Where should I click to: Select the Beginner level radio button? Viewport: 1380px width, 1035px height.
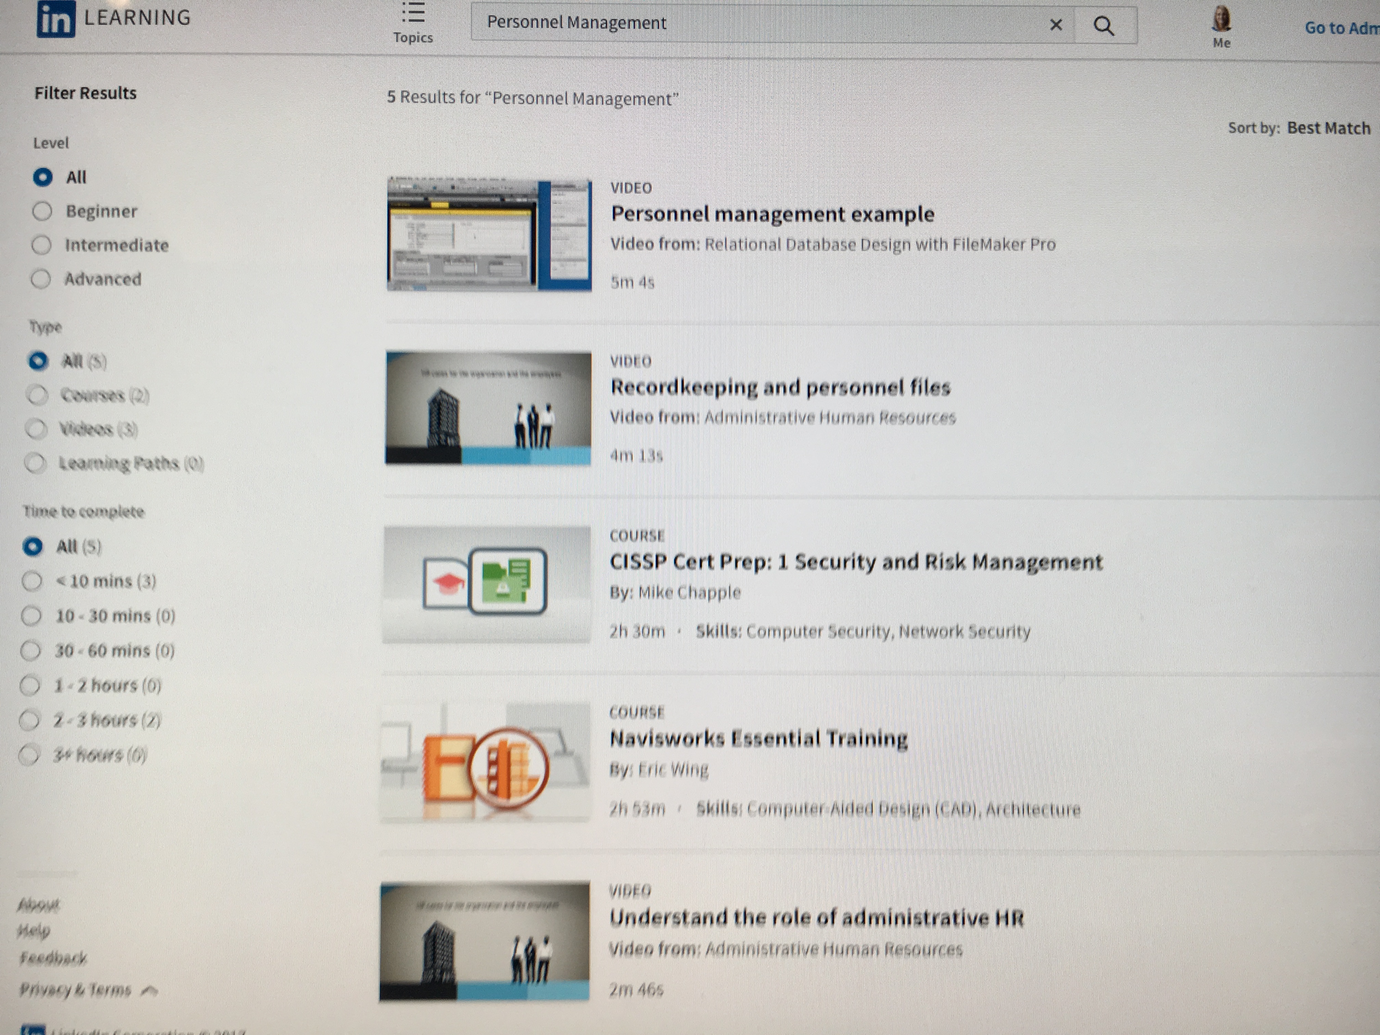click(42, 212)
